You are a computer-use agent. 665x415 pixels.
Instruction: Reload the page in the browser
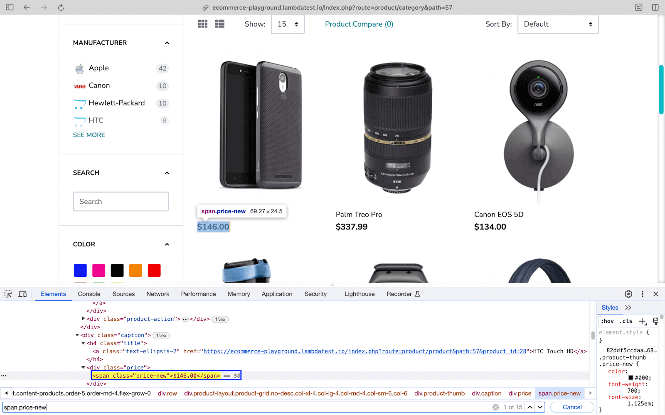point(61,7)
